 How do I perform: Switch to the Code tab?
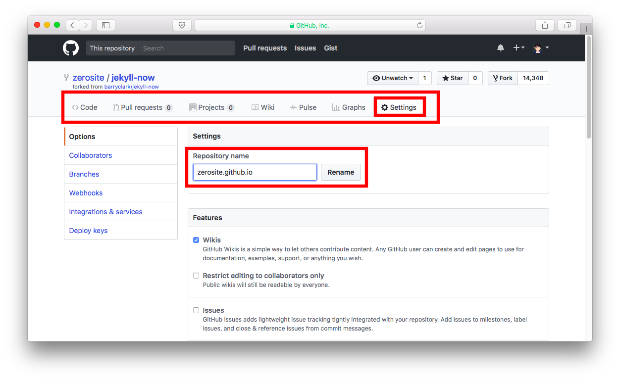coord(85,107)
